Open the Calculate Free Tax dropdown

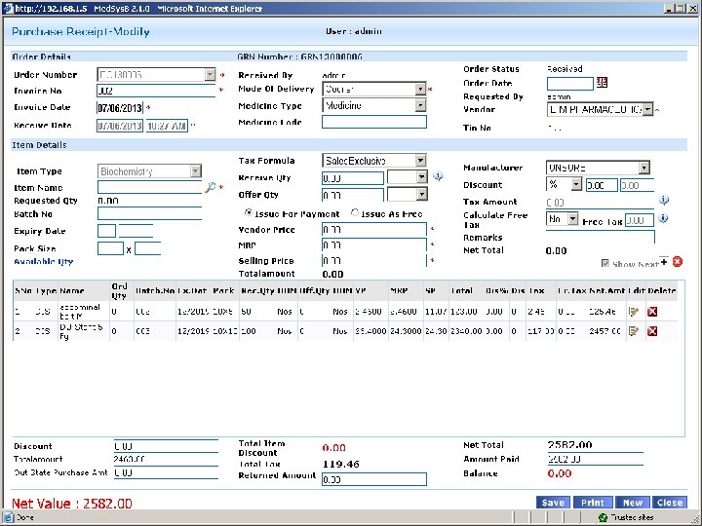click(x=572, y=220)
